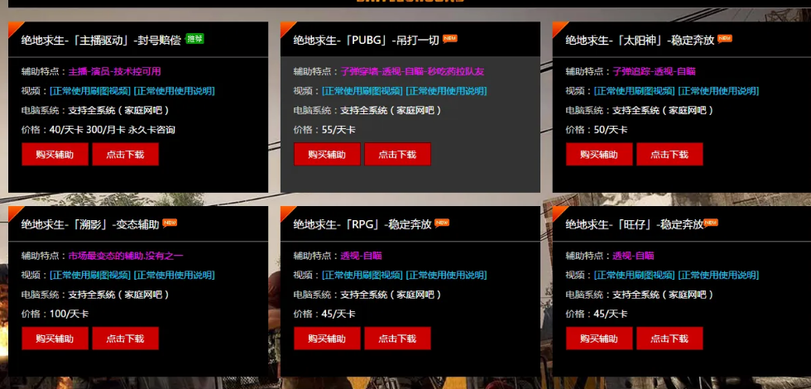Viewport: 811px width, 389px height.
Task: Click price text 100/天卡
Action: pyautogui.click(x=69, y=314)
